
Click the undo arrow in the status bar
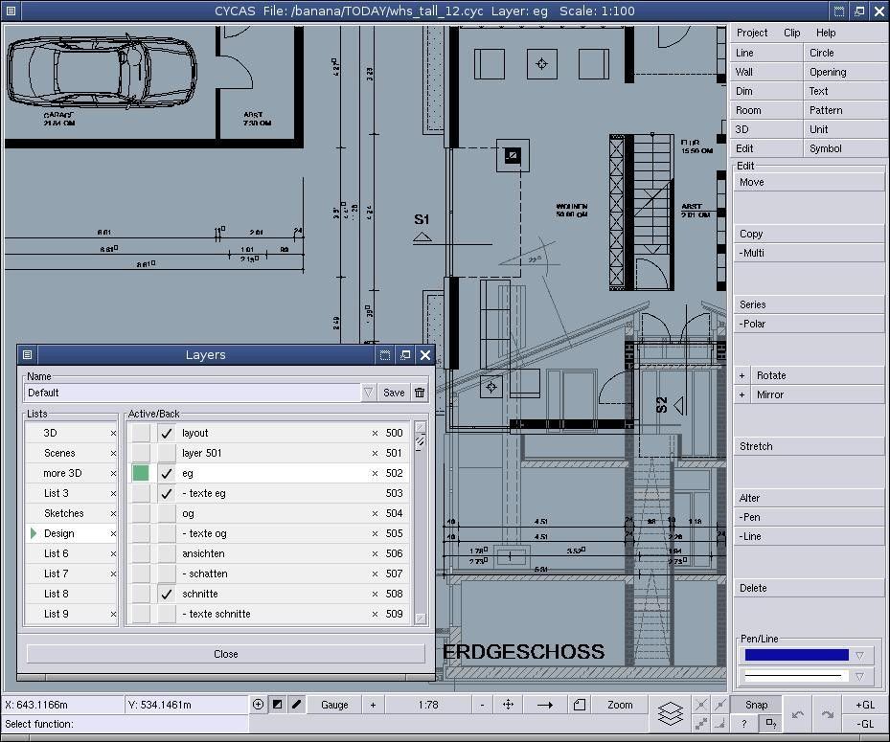[x=797, y=715]
